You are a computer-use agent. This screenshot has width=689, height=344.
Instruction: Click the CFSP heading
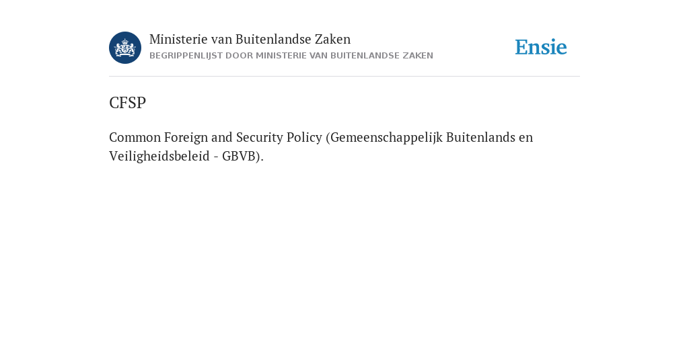[127, 103]
